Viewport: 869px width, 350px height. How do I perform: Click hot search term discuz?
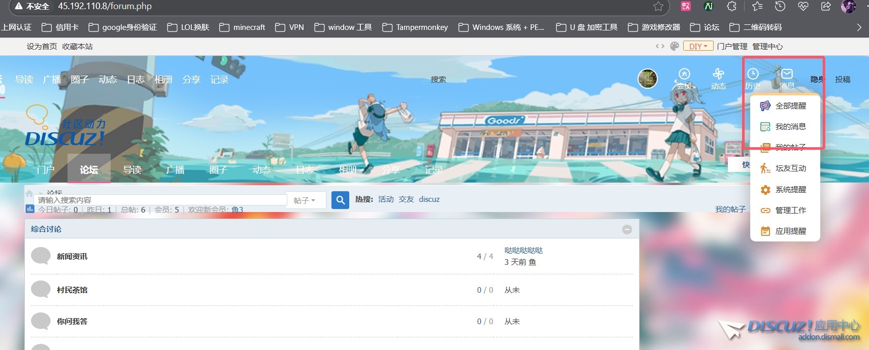point(429,199)
